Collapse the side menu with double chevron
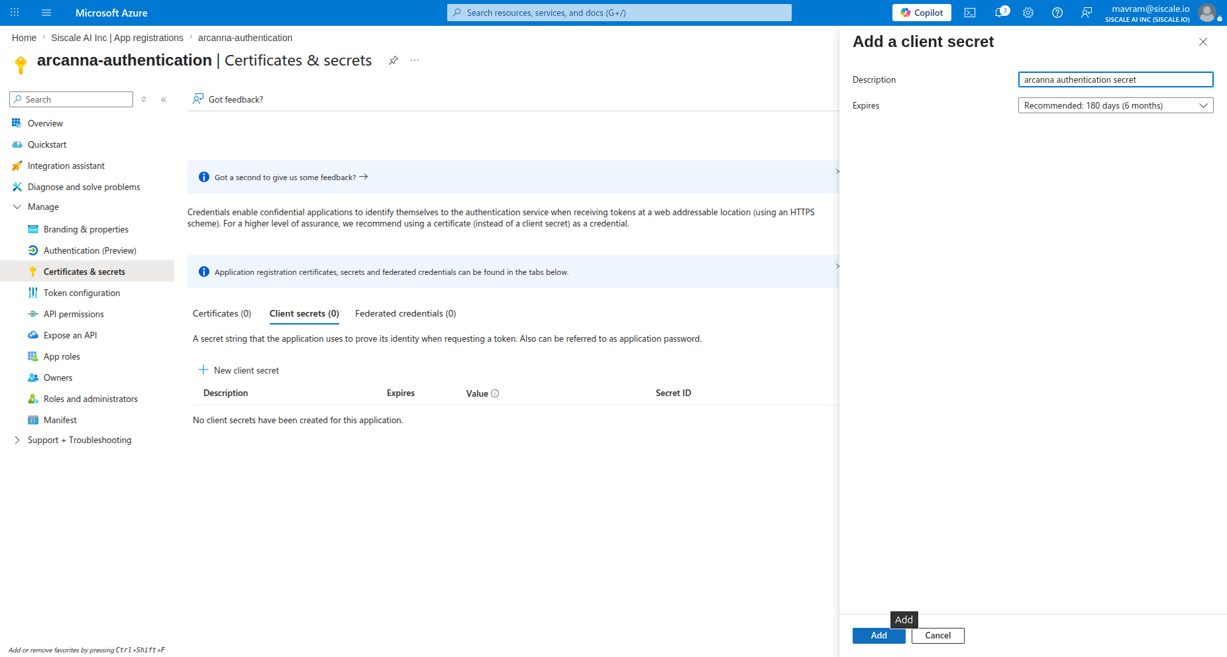 164,99
